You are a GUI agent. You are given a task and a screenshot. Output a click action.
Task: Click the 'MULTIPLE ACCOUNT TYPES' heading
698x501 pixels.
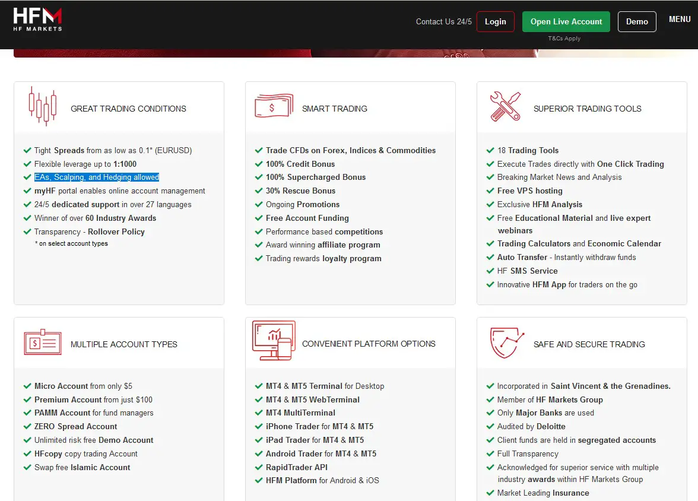click(123, 344)
